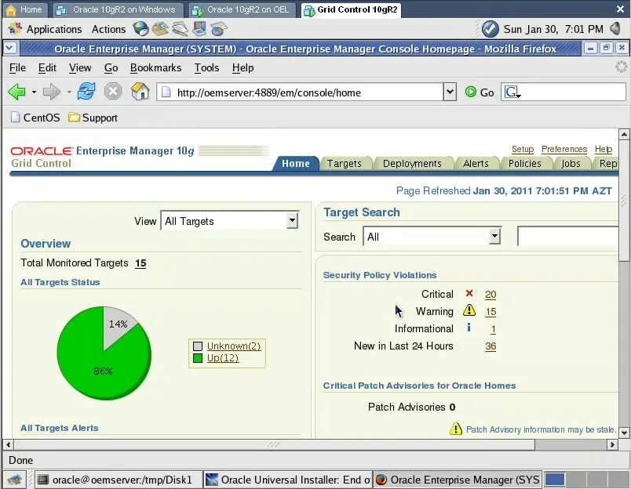Open the Actions menu
Viewport: 631px width, 489px height.
pyautogui.click(x=108, y=29)
